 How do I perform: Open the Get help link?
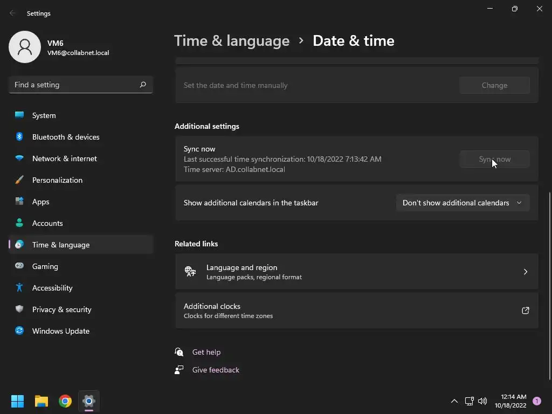pyautogui.click(x=206, y=352)
